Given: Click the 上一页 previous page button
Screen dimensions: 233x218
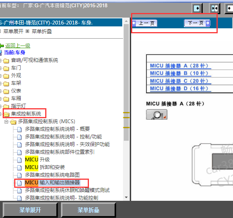Looking at the screenshot, I should 144,23.
